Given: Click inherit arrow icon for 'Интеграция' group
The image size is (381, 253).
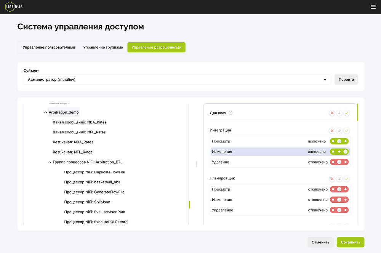Looking at the screenshot, I should tap(339, 131).
